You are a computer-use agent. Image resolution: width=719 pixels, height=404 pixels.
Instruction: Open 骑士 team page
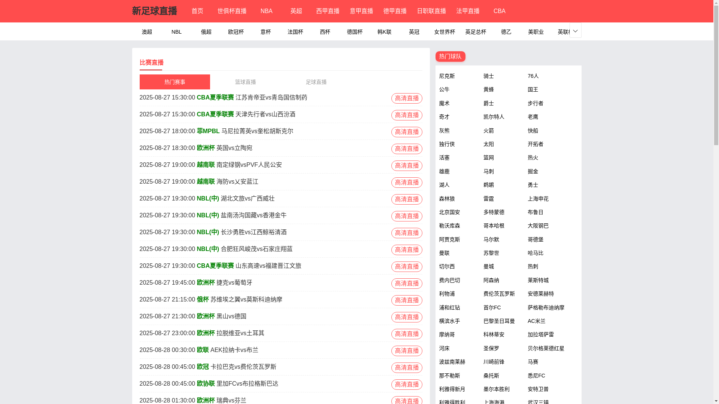coord(488,76)
